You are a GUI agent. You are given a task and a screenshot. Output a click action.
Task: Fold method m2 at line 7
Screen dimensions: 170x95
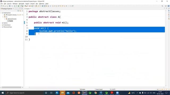point(28,28)
